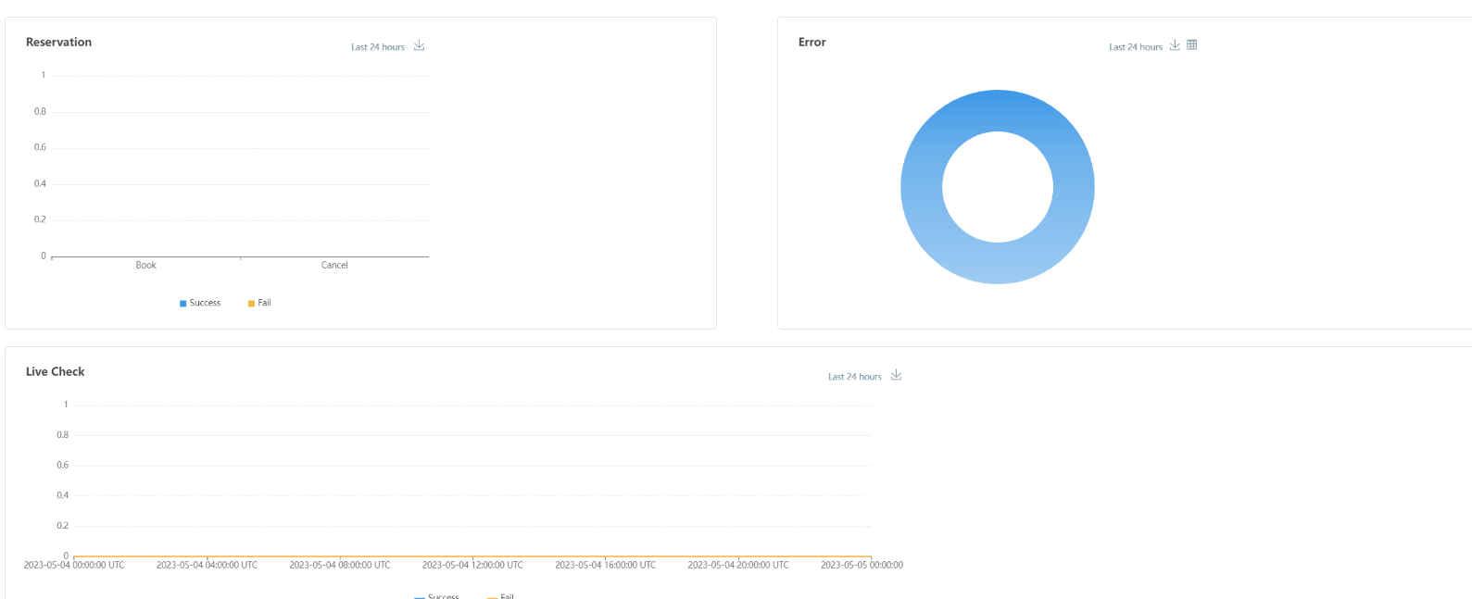
Task: Click the 2023-05-04 20:00:00 UTC axis label
Action: click(738, 565)
